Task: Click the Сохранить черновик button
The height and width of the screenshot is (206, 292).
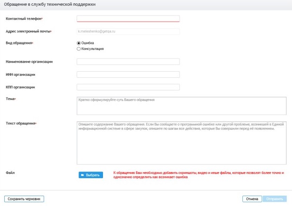Action: click(x=25, y=199)
